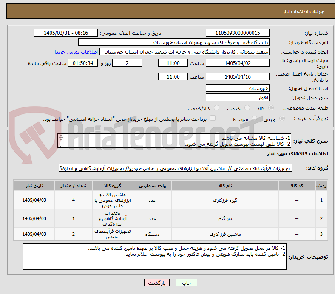Select the گیره فرزکاری table row
Image resolution: width=335 pixels, height=294 pixels.
171,200
